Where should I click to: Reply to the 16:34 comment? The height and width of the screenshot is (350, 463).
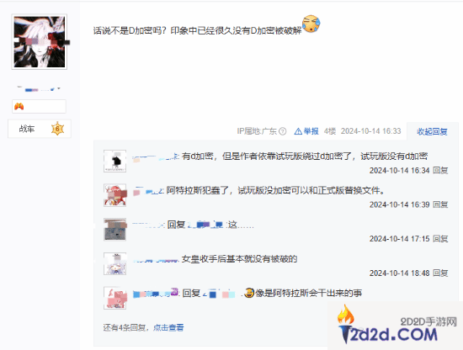pyautogui.click(x=440, y=170)
